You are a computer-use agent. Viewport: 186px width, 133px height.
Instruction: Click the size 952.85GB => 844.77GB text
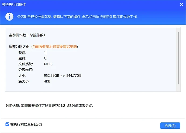coord(63,75)
